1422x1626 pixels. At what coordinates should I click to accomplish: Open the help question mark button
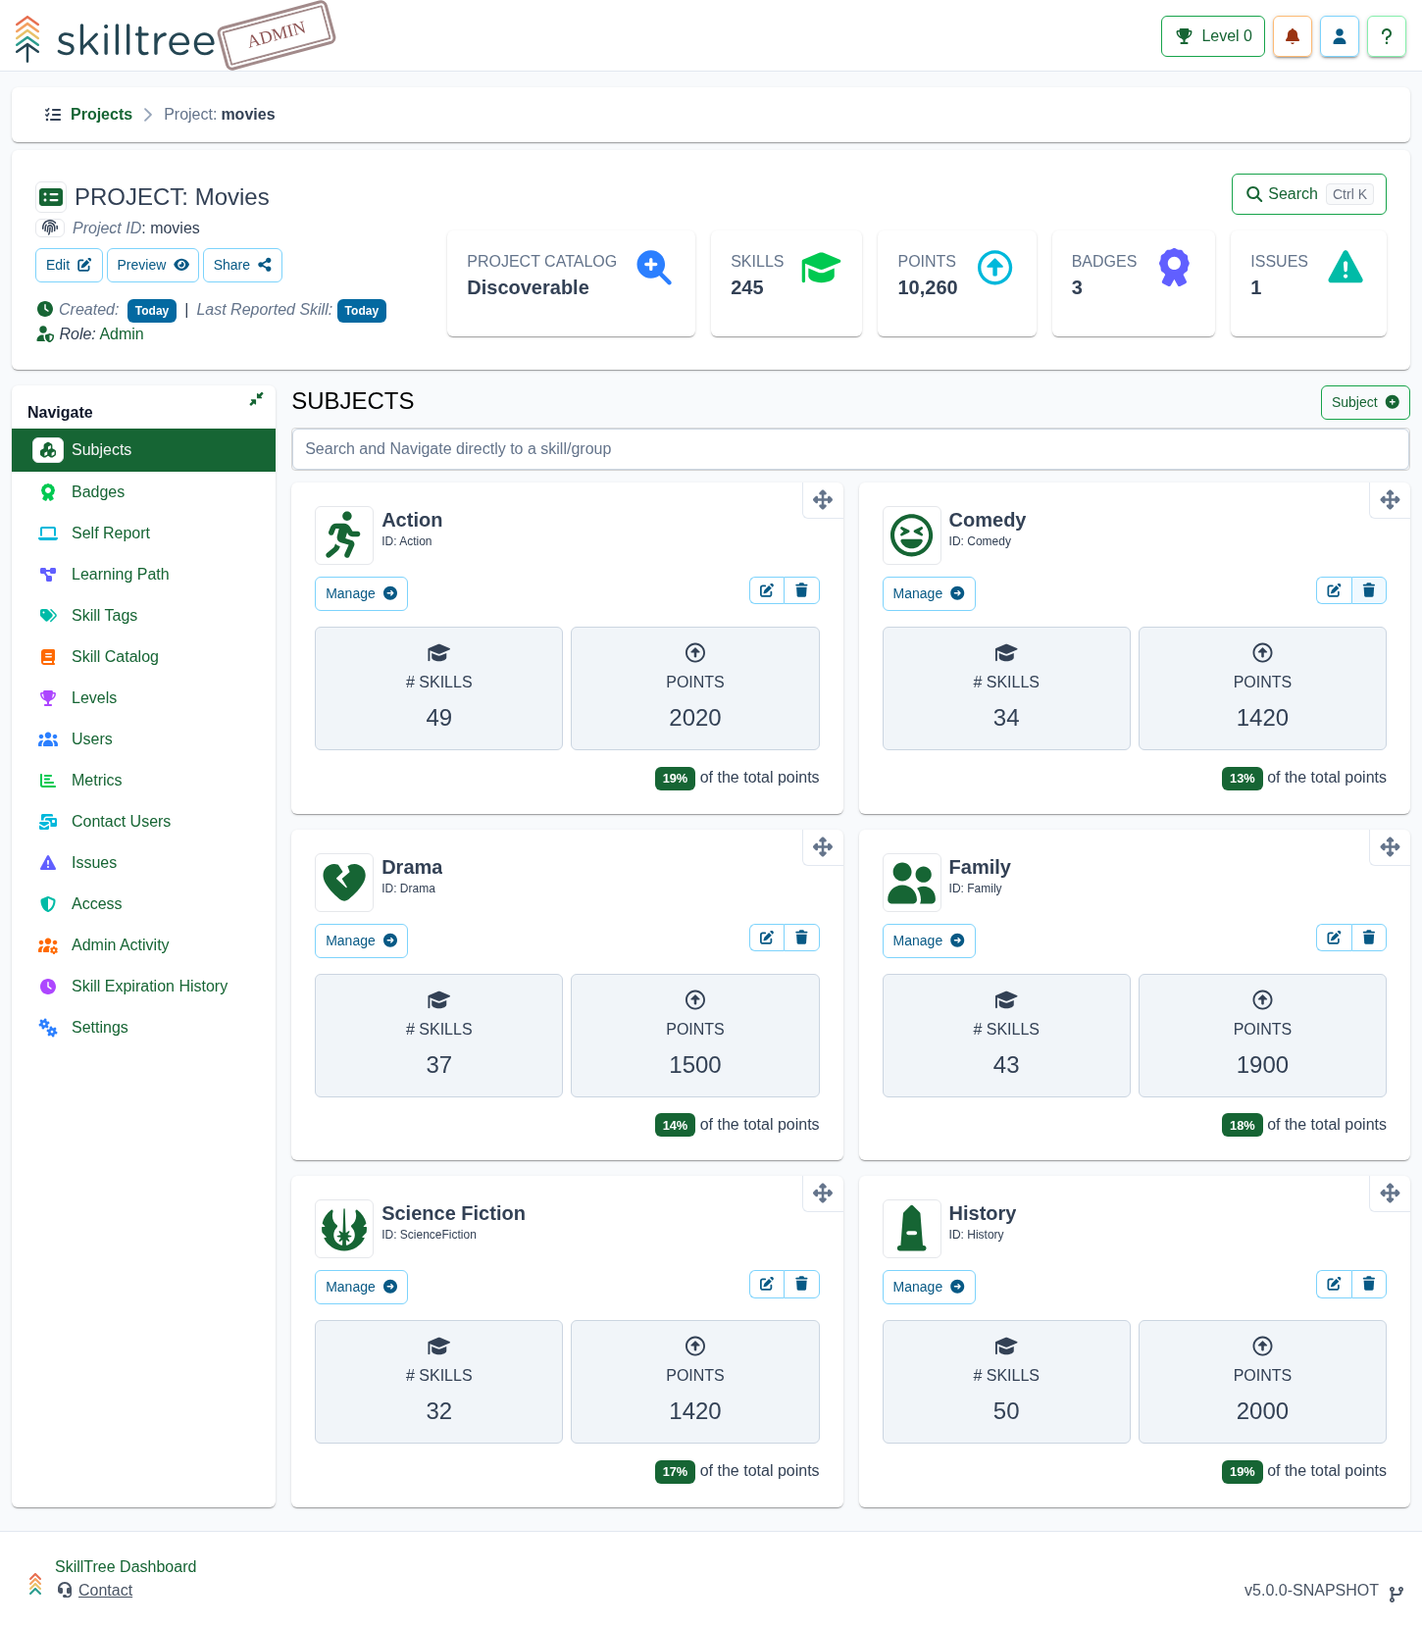click(x=1387, y=36)
